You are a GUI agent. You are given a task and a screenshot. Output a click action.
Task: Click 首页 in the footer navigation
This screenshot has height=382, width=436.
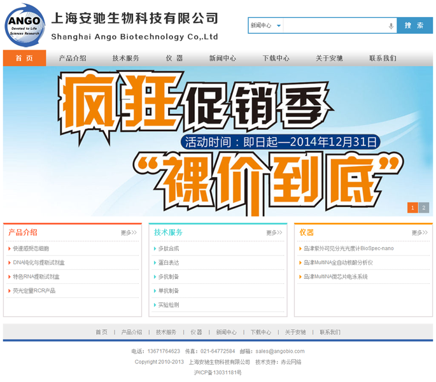[101, 332]
